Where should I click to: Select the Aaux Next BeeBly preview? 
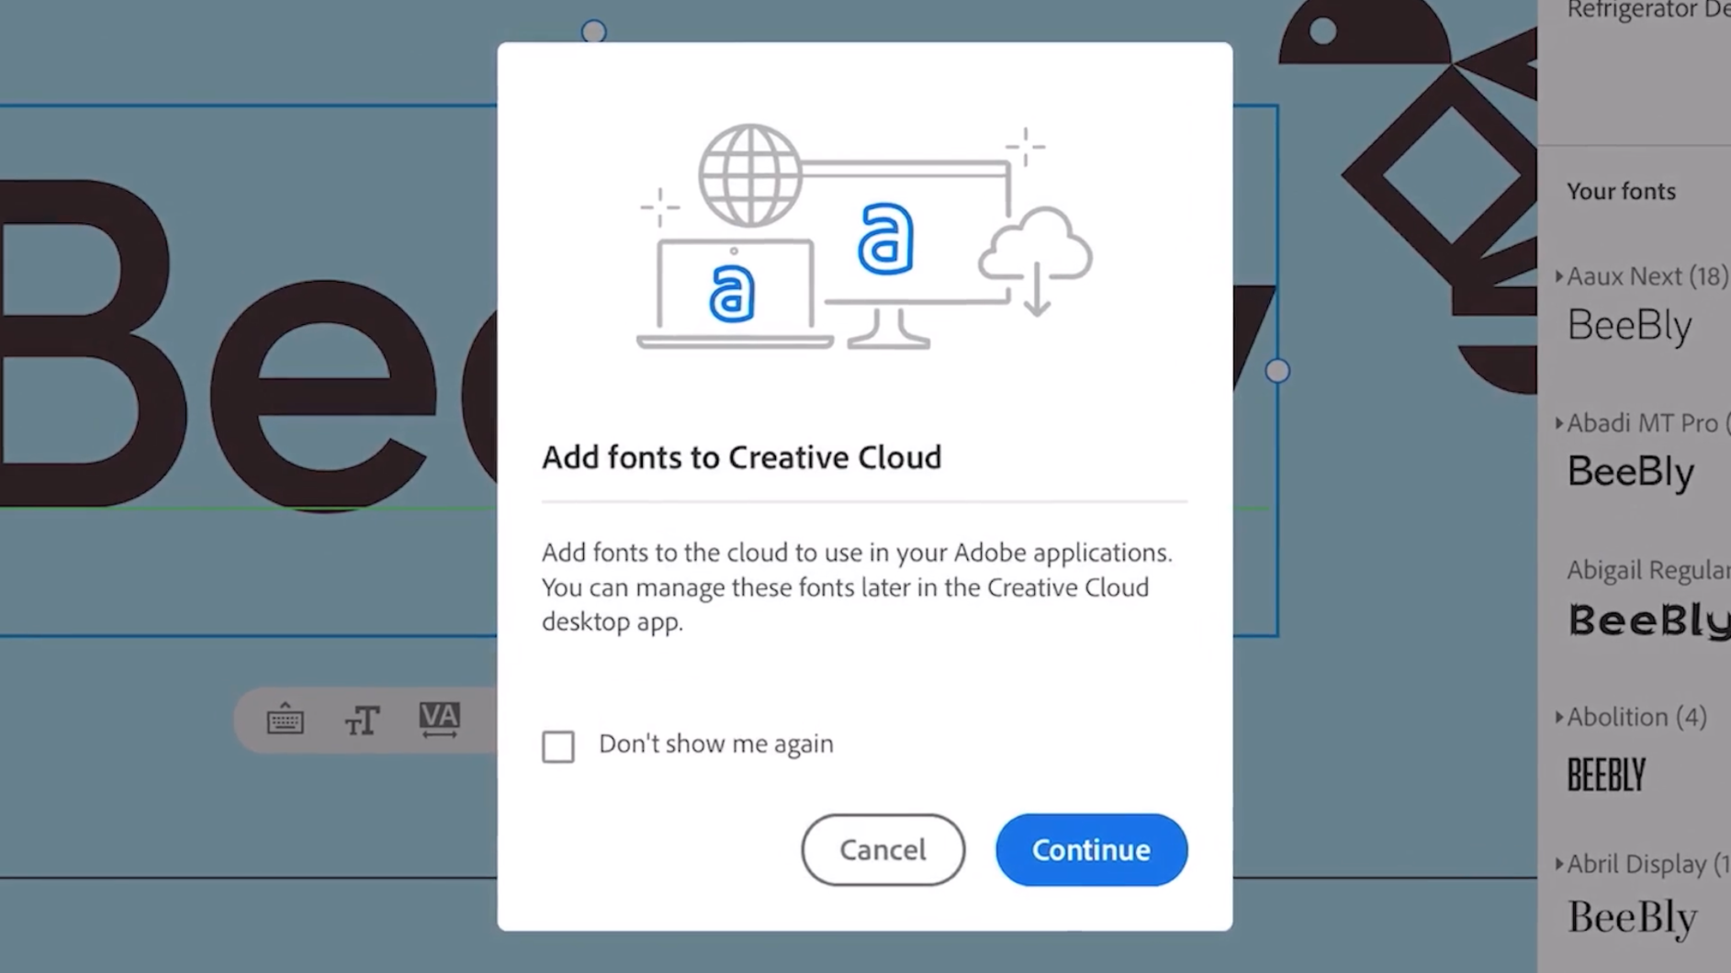[x=1629, y=326]
